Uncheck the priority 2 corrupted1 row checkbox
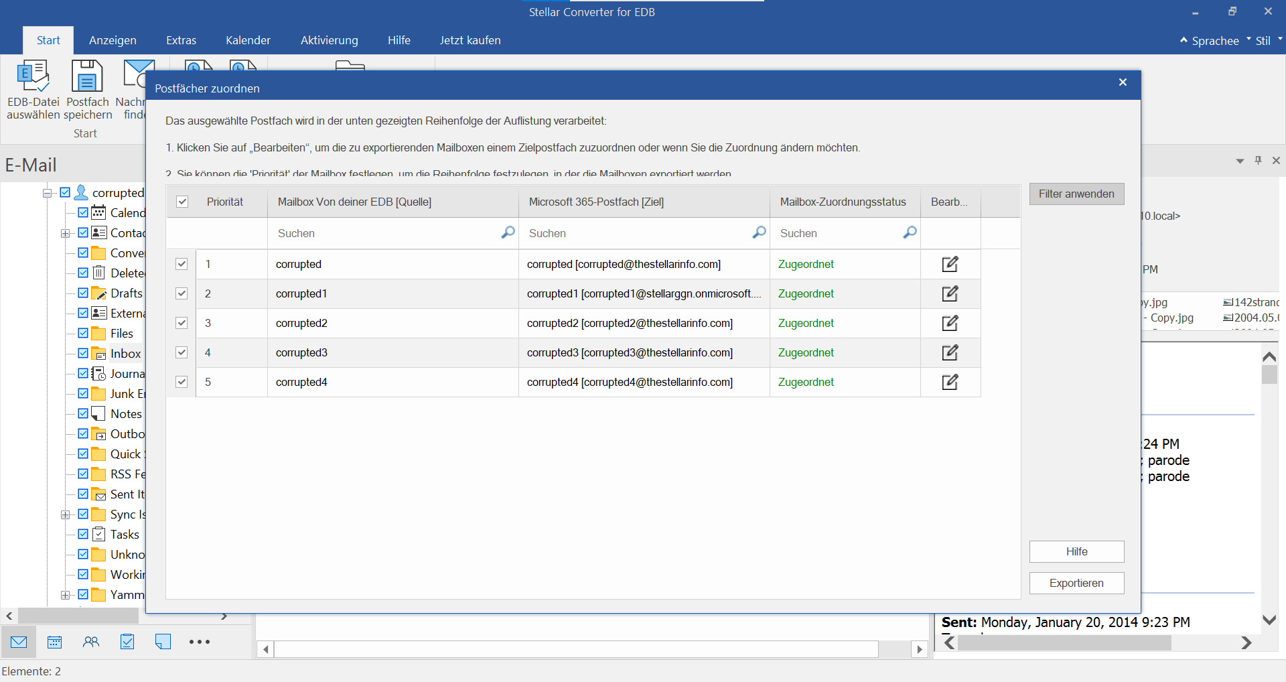 [x=182, y=293]
